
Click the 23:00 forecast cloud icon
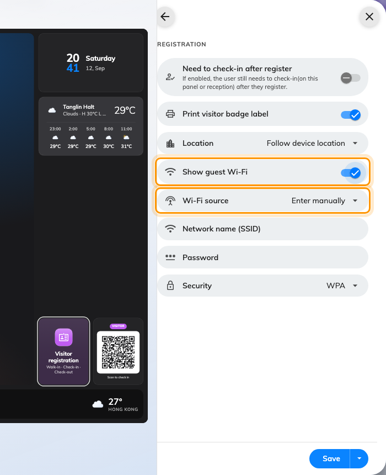tap(55, 138)
